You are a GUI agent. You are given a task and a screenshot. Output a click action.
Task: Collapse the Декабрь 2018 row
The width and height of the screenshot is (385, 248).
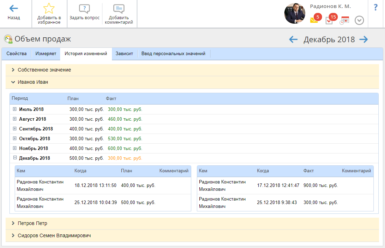(x=15, y=158)
